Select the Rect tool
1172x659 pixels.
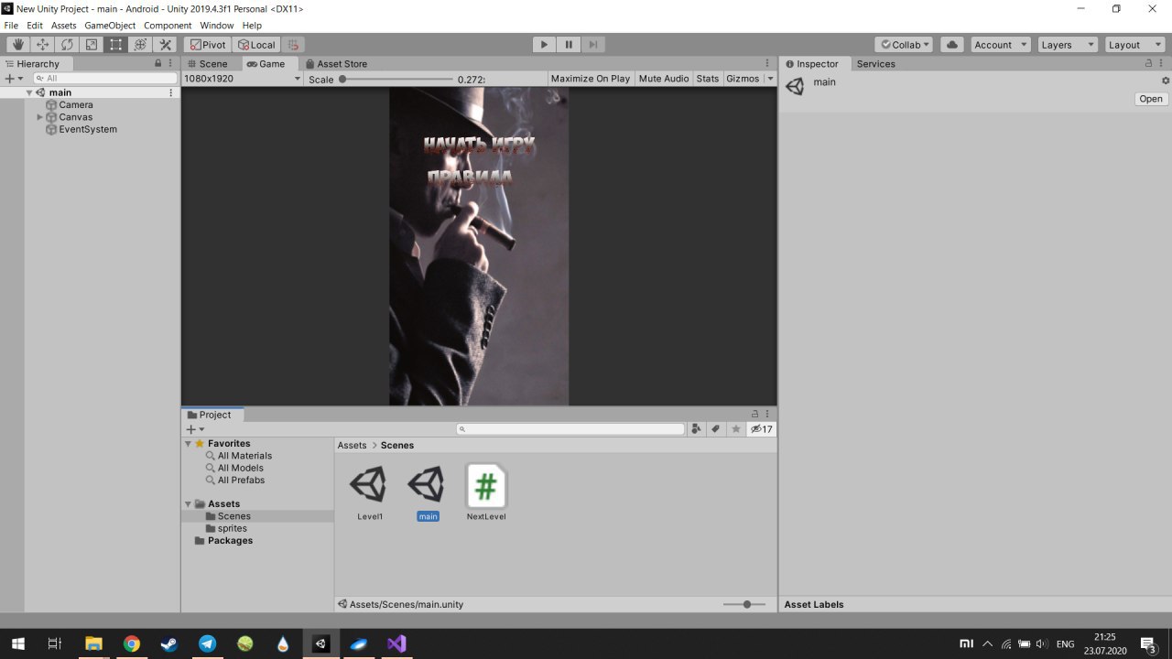coord(116,45)
